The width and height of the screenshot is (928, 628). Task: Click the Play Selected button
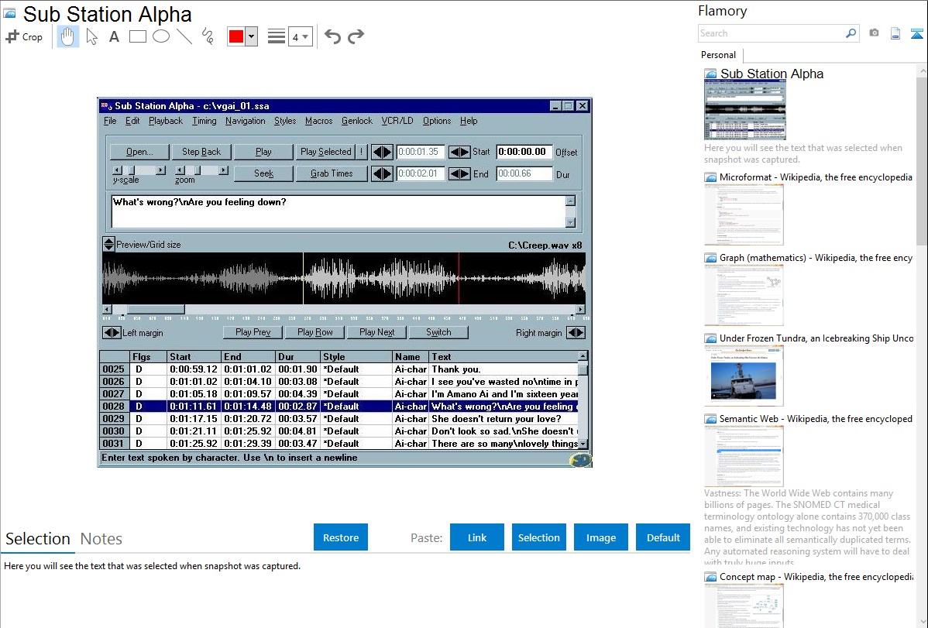pos(325,152)
